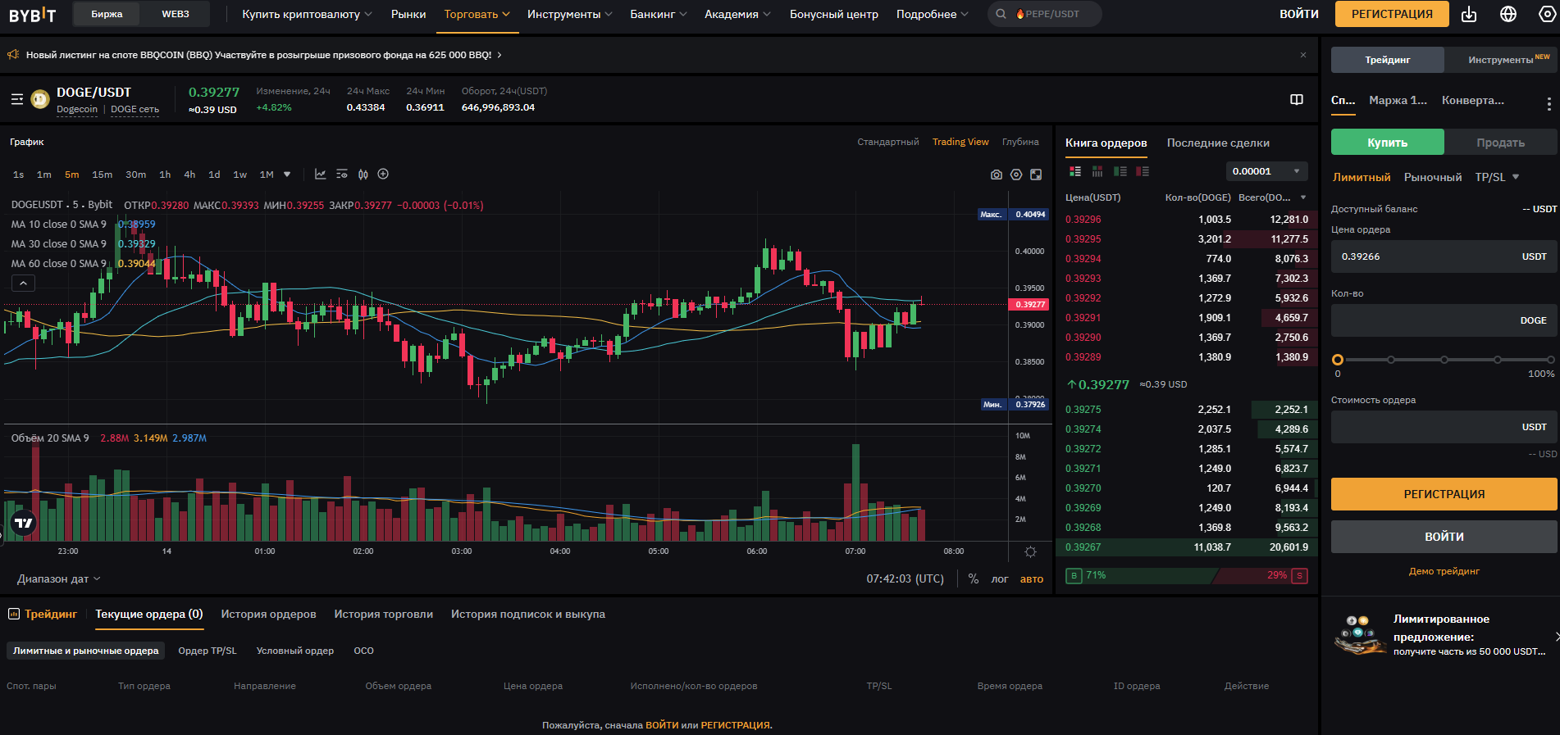Expand the Банкинг menu
The width and height of the screenshot is (1560, 735).
[x=659, y=14]
